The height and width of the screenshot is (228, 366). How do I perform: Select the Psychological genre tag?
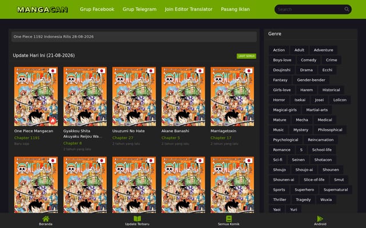coord(285,140)
